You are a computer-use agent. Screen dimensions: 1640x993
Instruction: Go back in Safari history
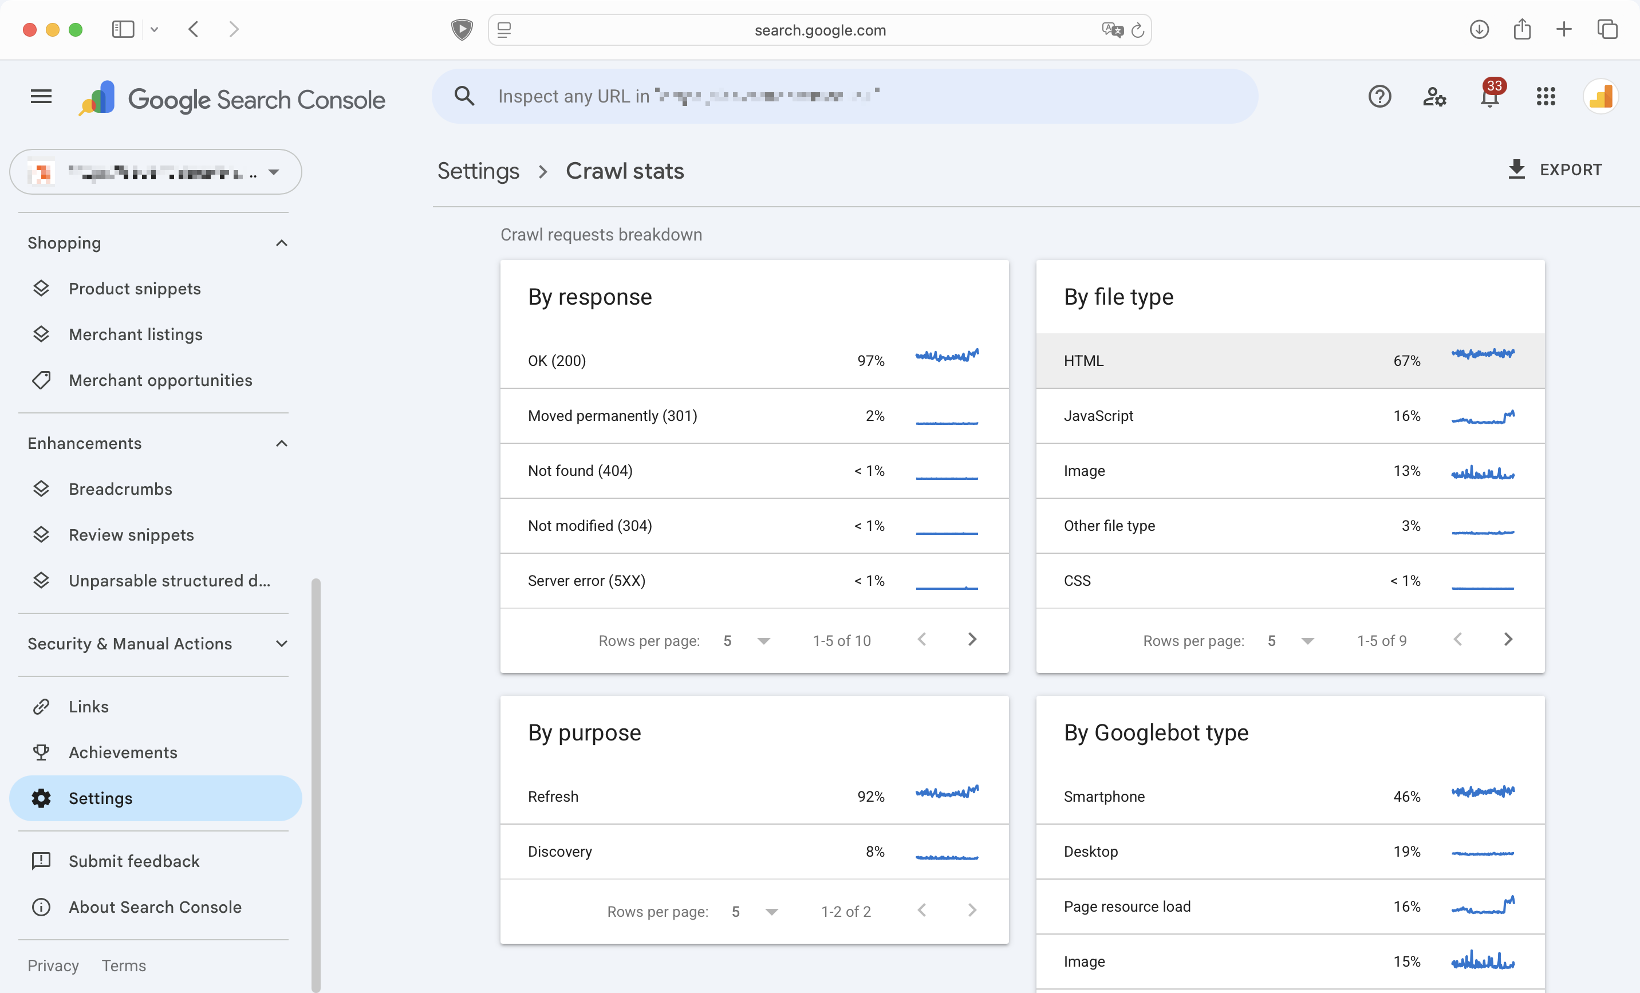coord(194,29)
